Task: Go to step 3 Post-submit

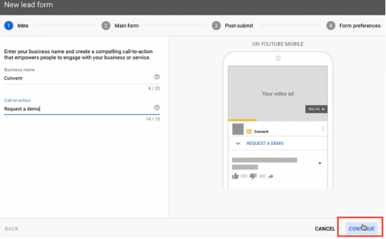Action: click(x=232, y=26)
